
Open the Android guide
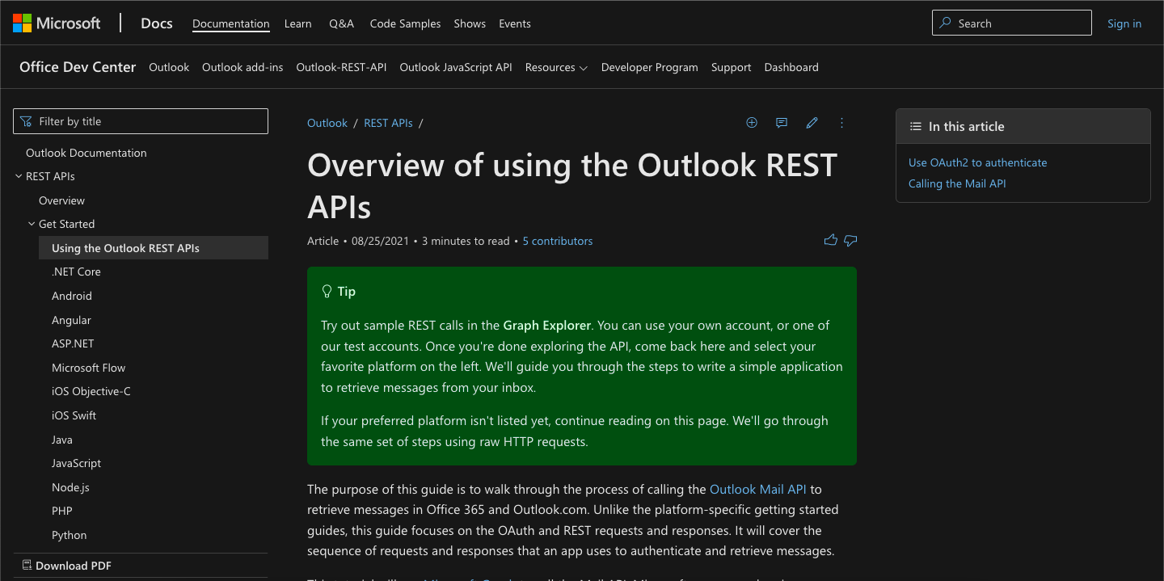coord(72,296)
